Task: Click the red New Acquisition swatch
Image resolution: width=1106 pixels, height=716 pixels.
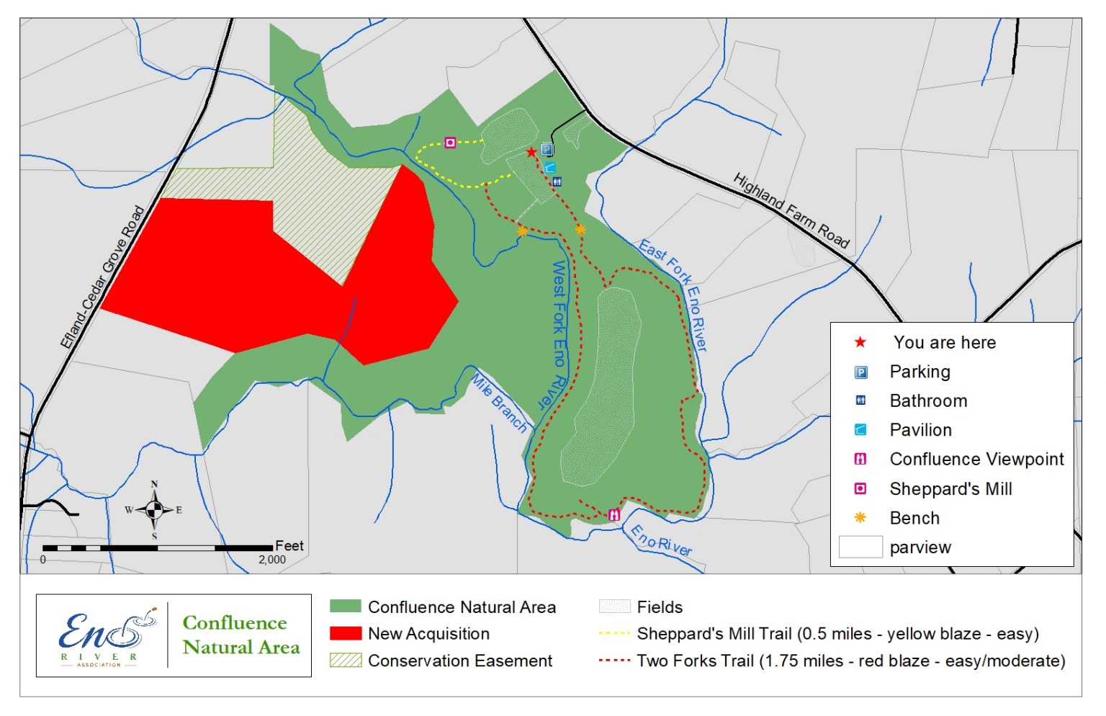Action: coord(345,633)
